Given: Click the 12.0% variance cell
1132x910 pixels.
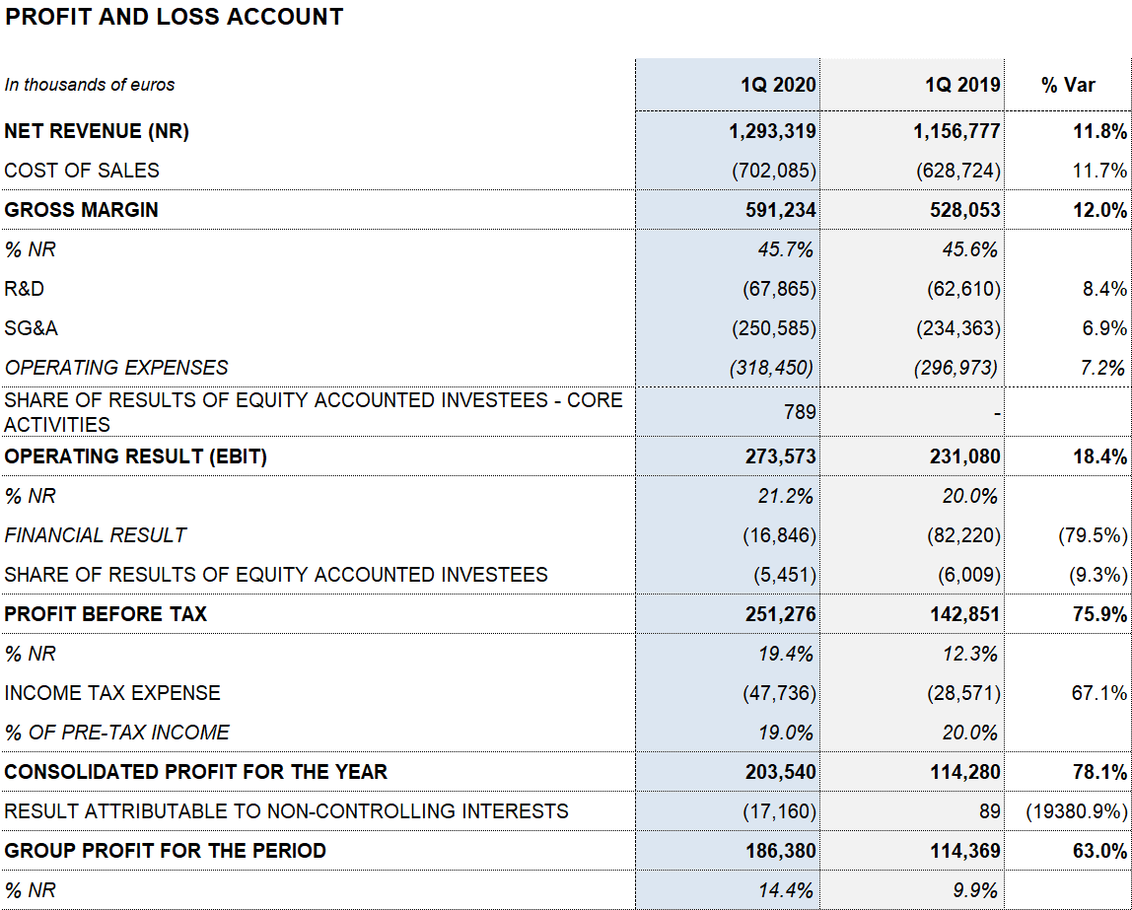Looking at the screenshot, I should [1099, 210].
